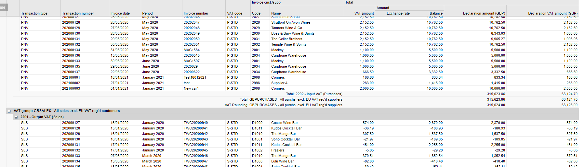The image size is (584, 167).
Task: Click the Code column header
Action: click(256, 13)
